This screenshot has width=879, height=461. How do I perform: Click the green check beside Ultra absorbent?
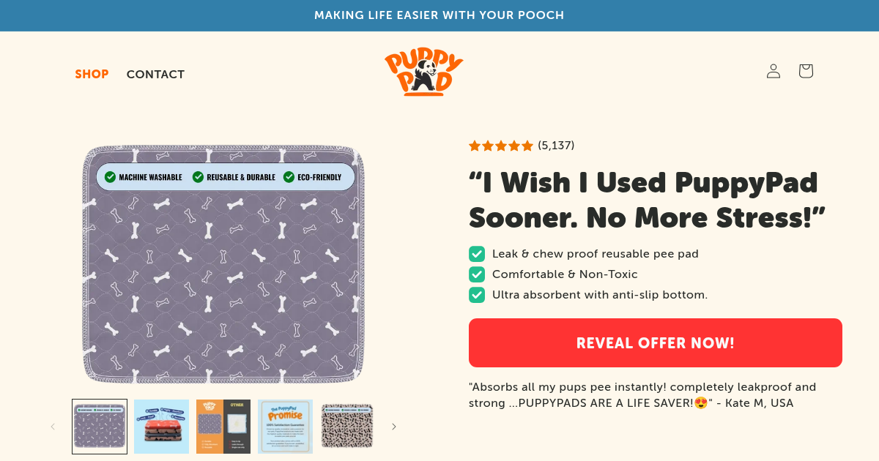tap(477, 295)
